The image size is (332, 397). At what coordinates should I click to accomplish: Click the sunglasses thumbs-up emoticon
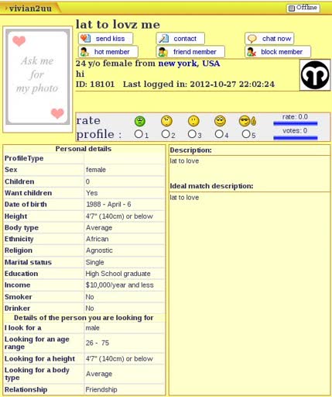click(248, 121)
